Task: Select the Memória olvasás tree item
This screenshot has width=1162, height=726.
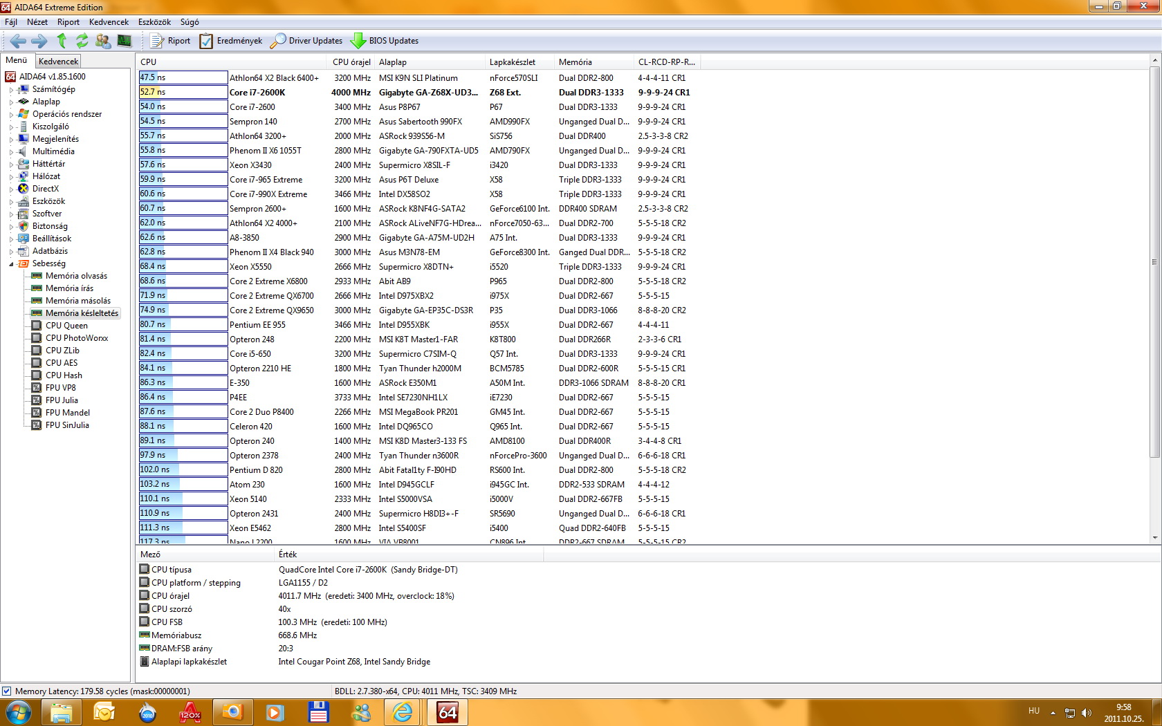Action: pos(76,276)
